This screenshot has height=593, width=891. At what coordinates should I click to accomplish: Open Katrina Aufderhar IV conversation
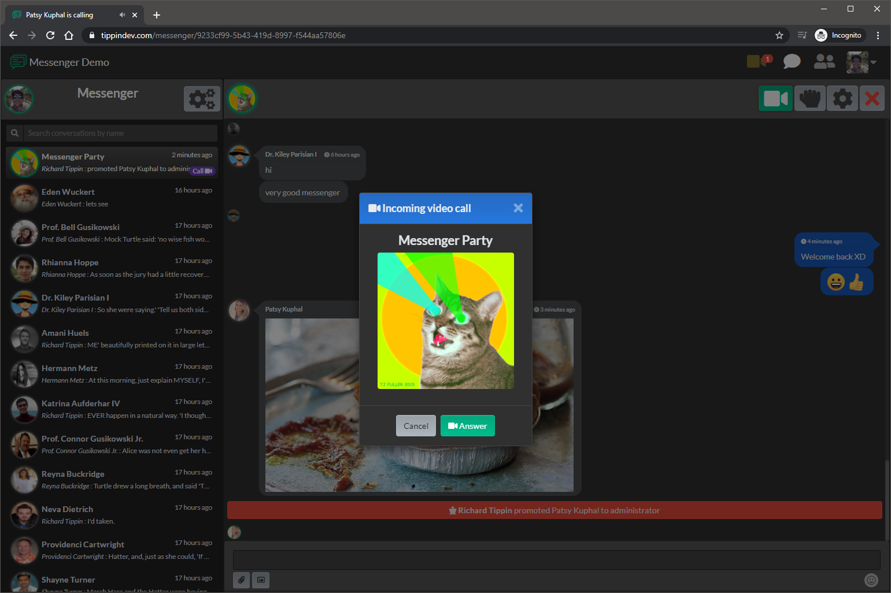tap(113, 409)
